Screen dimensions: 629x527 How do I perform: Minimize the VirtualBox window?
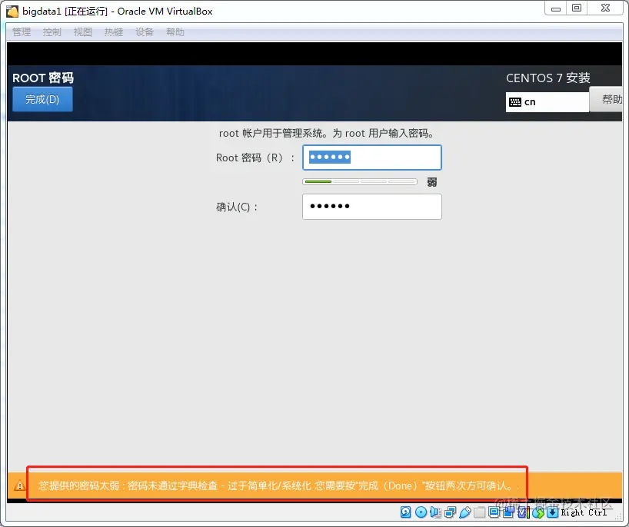[556, 8]
